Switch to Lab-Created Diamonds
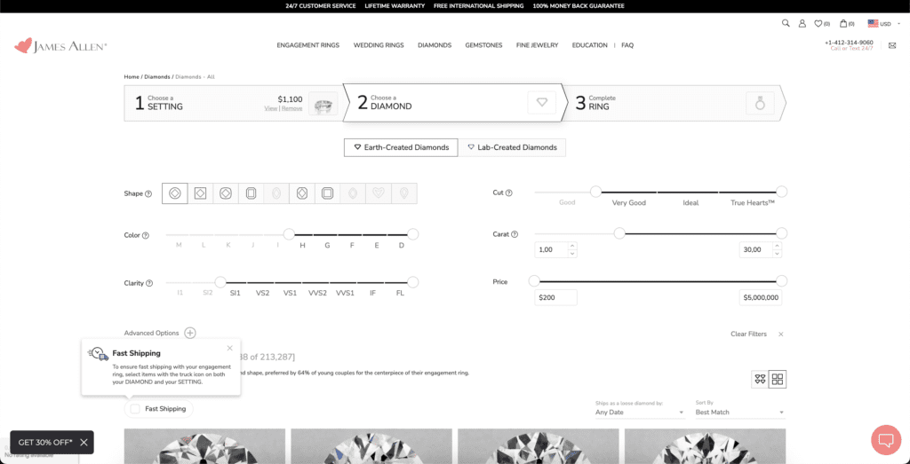The width and height of the screenshot is (910, 464). 512,147
